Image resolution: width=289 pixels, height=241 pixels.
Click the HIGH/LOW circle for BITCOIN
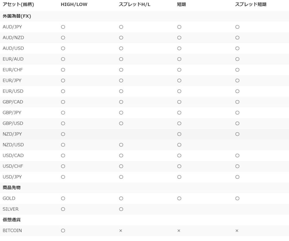[63, 231]
